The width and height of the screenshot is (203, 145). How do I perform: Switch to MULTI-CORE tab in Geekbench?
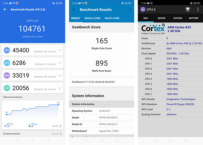112,18
